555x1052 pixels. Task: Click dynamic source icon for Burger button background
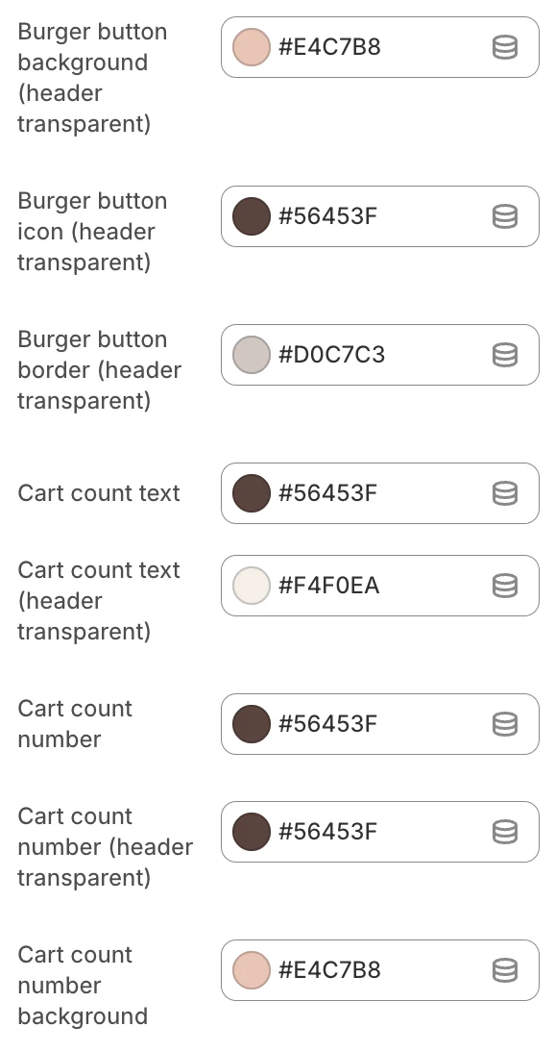[505, 48]
